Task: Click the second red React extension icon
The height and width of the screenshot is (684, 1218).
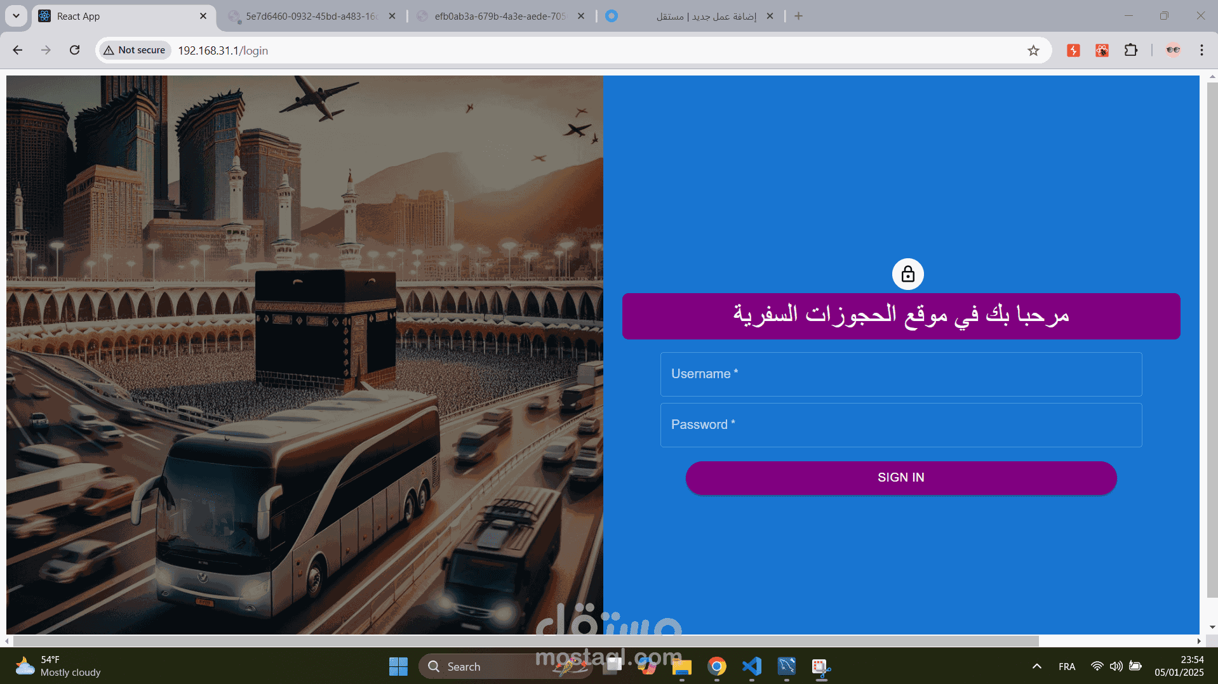Action: [1102, 50]
